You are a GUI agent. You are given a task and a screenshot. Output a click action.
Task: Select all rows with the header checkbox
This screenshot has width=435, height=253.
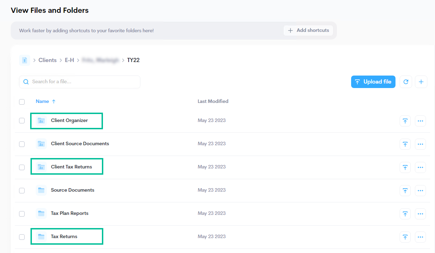click(x=22, y=102)
